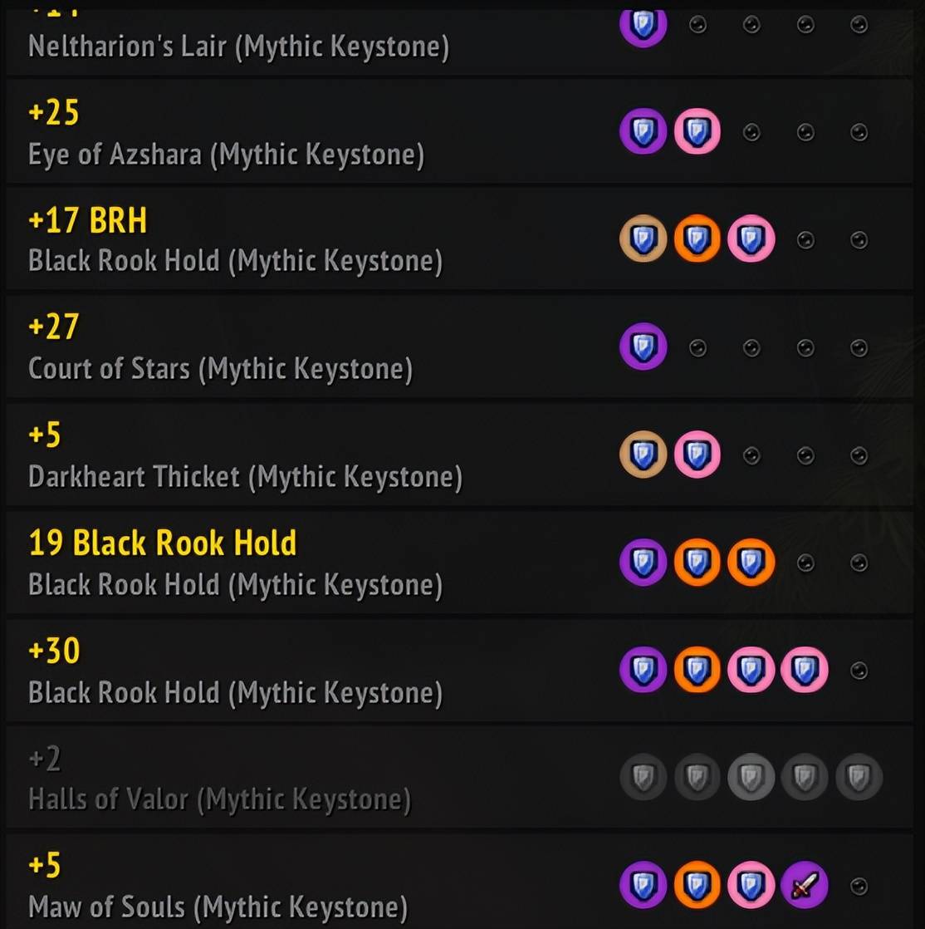Select the tan shield in +17 BRH row
The image size is (925, 929).
[643, 239]
